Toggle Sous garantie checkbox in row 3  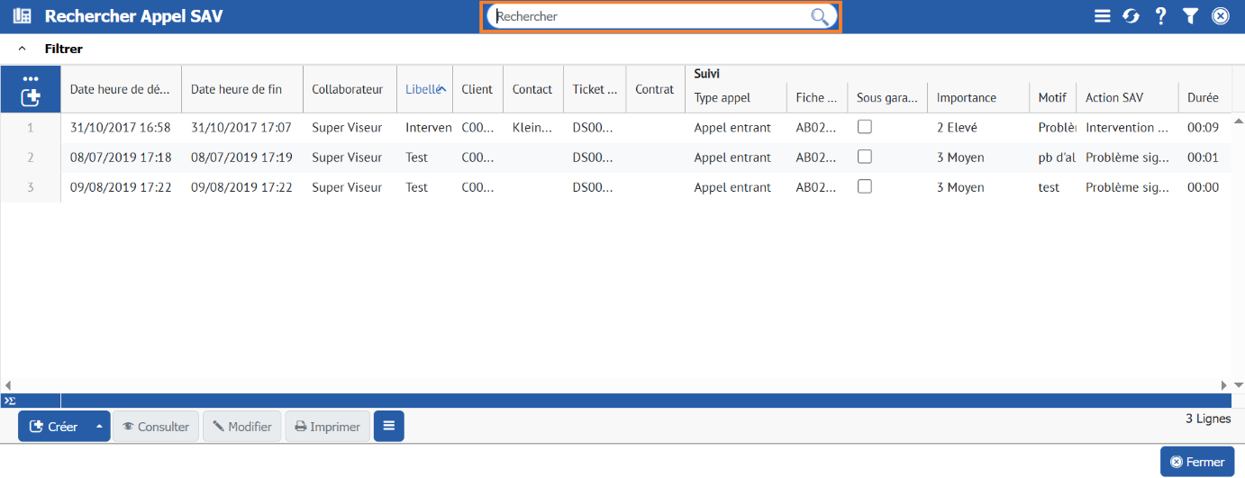click(x=864, y=187)
